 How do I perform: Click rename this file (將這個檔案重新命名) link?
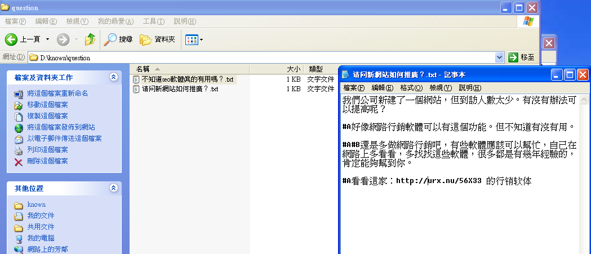click(x=57, y=93)
